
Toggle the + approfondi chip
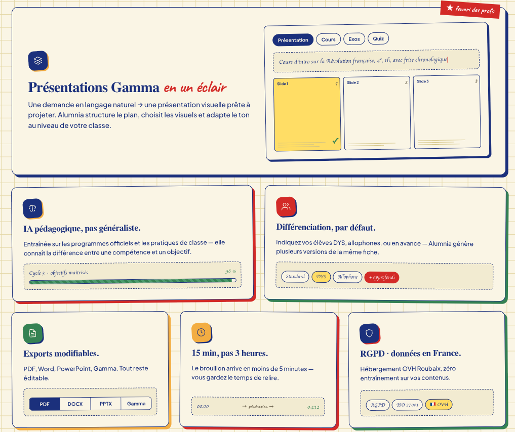pyautogui.click(x=382, y=278)
